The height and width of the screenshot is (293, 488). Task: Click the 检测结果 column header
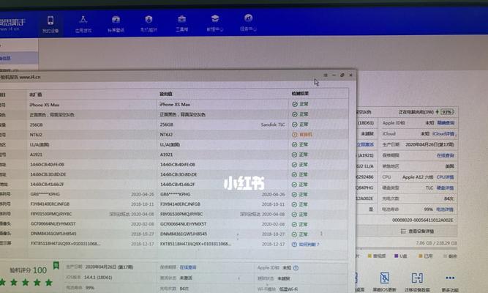300,94
